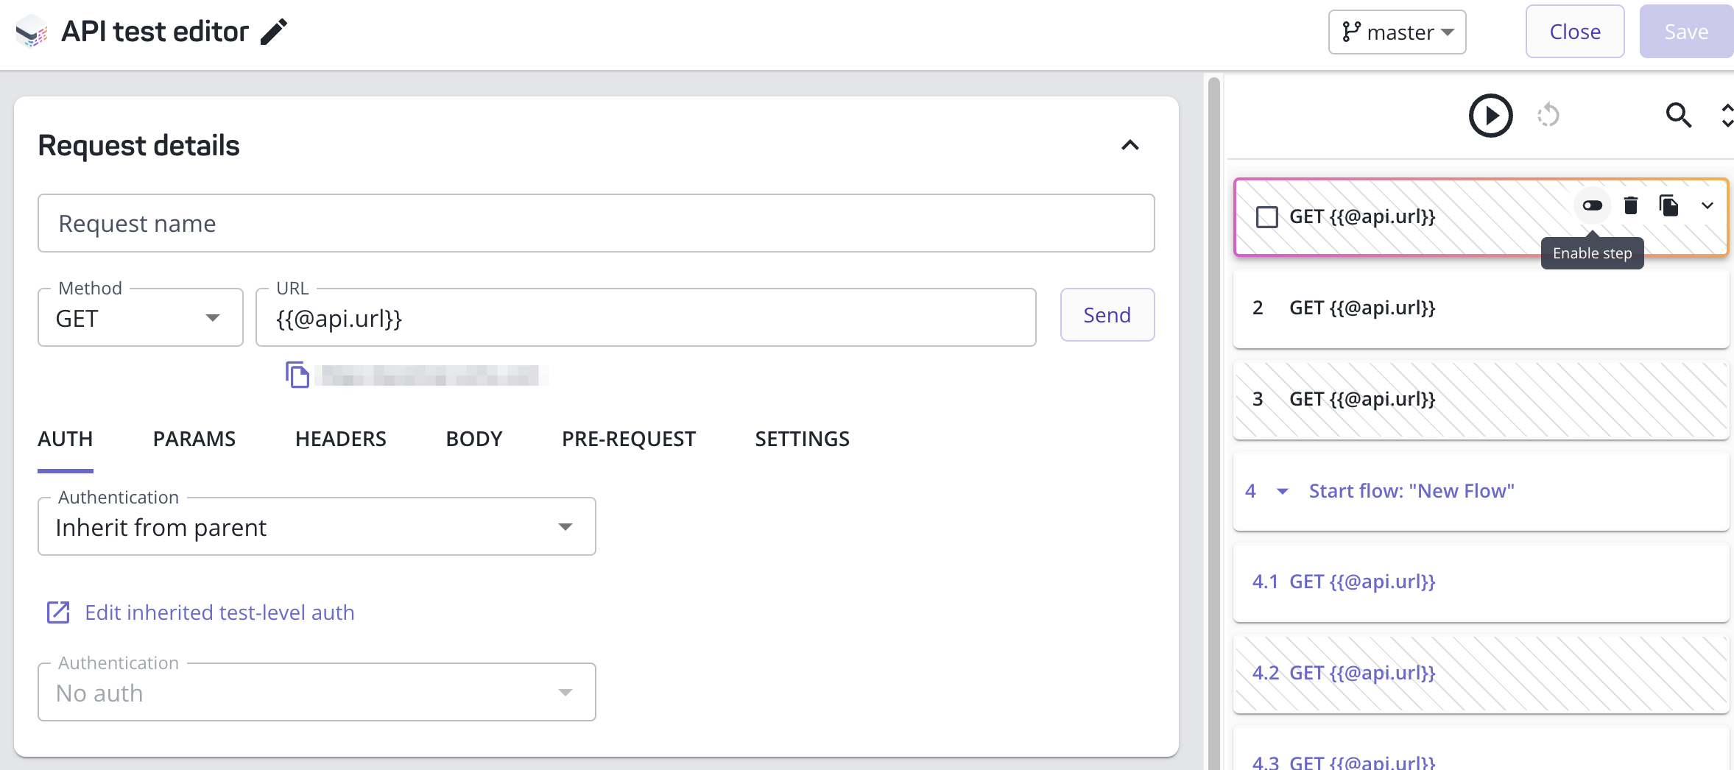Open the disabled No auth dropdown
Viewport: 1734px width, 770px height.
click(317, 693)
